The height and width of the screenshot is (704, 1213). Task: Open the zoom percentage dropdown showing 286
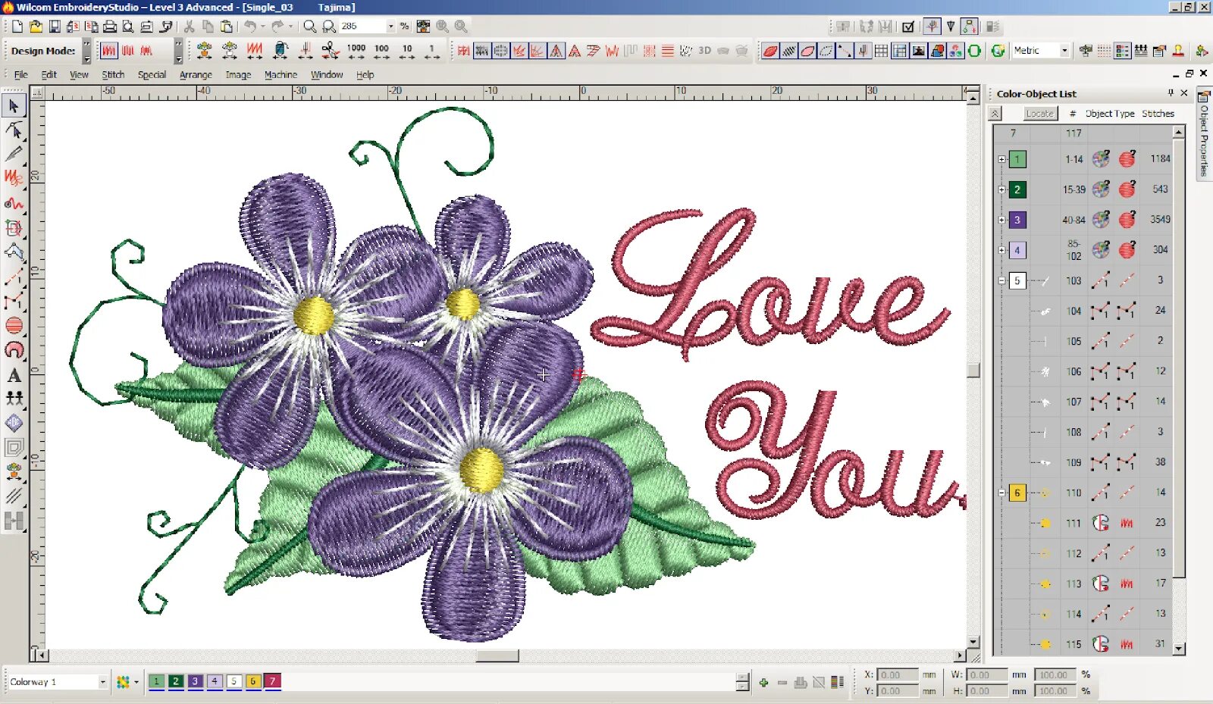[392, 25]
